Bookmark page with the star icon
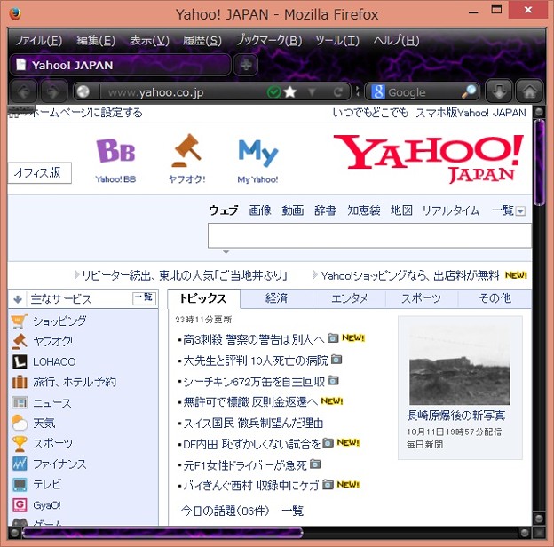554x547 pixels. pos(290,92)
